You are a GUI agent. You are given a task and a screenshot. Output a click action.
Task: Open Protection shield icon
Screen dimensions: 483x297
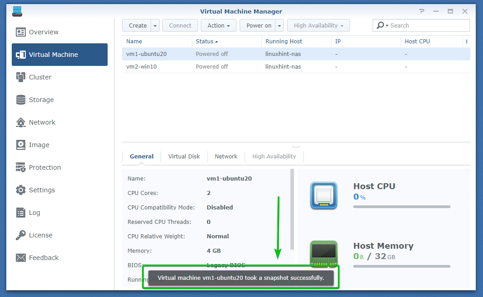[x=21, y=167]
